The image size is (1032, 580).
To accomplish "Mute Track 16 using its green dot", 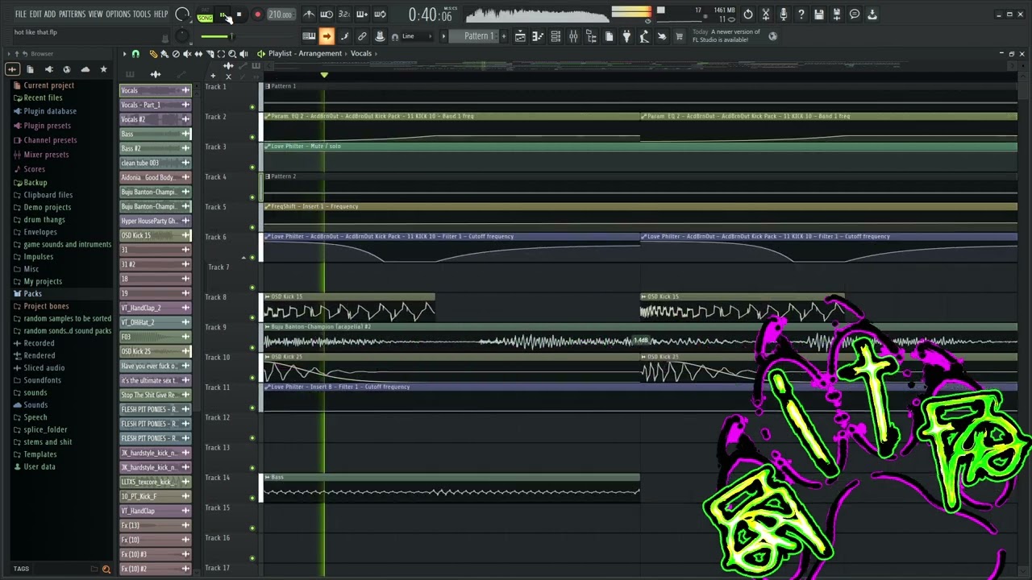I will point(252,557).
